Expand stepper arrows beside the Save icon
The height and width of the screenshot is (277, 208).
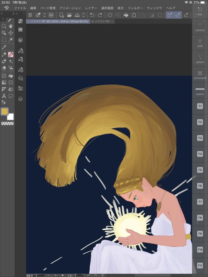tap(84, 15)
